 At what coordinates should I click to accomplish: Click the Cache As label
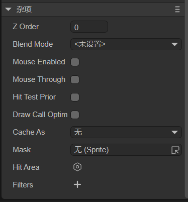[x=29, y=132]
